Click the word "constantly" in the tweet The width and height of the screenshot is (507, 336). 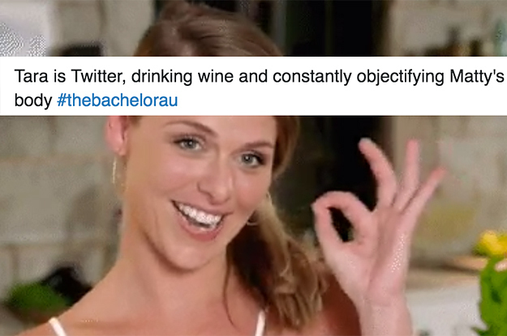click(x=312, y=77)
